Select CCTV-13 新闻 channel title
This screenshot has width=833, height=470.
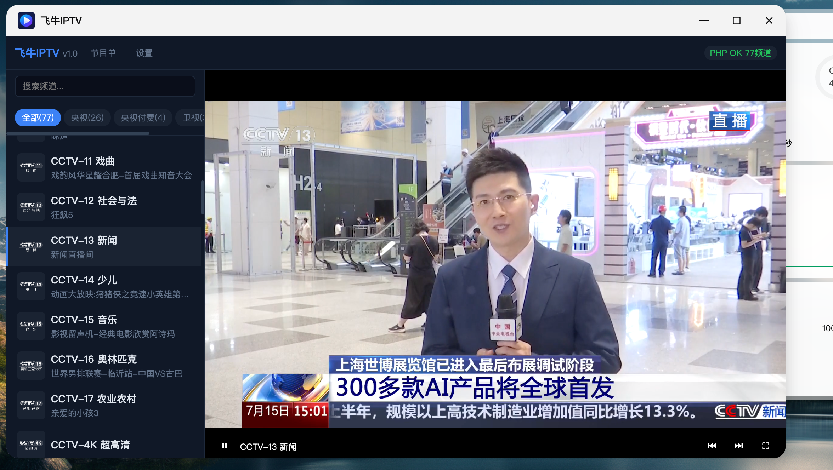pyautogui.click(x=84, y=240)
